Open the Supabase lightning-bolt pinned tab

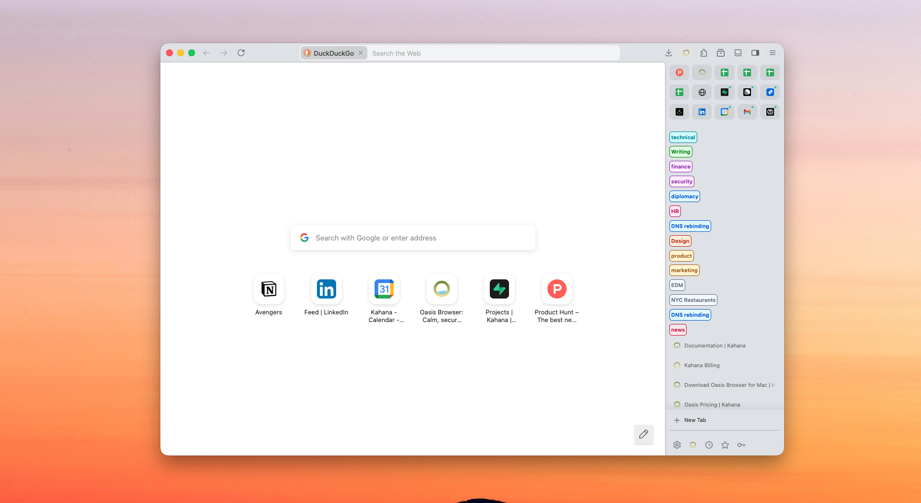[725, 92]
